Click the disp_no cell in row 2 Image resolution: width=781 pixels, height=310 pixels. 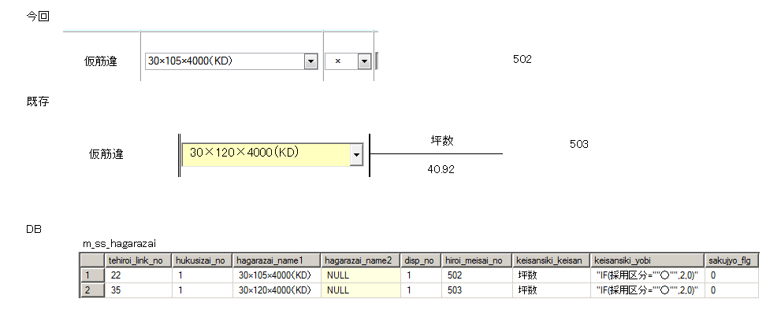(421, 290)
